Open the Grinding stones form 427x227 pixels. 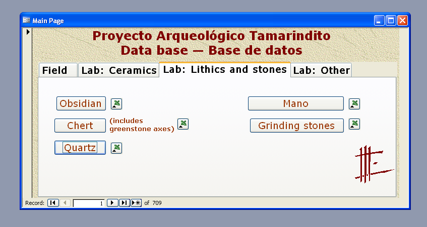[x=296, y=126]
